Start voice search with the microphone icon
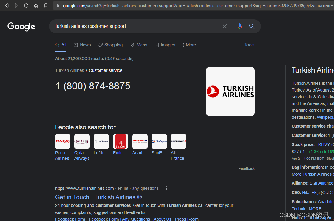Screen dimensions: 334x221 pyautogui.click(x=240, y=26)
